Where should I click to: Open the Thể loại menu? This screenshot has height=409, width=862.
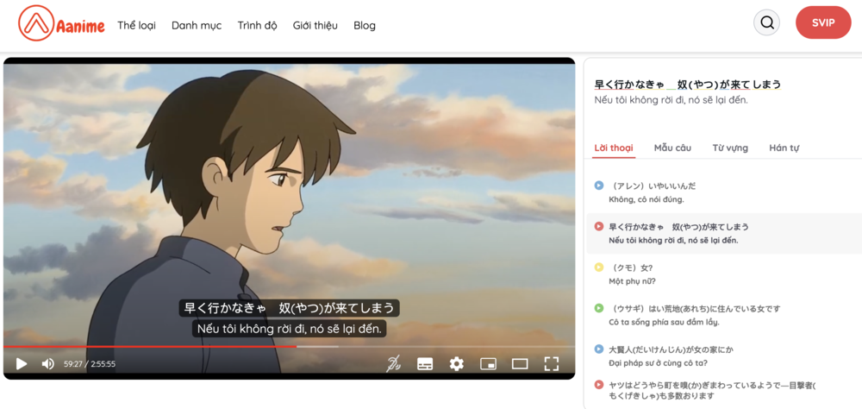pyautogui.click(x=136, y=25)
